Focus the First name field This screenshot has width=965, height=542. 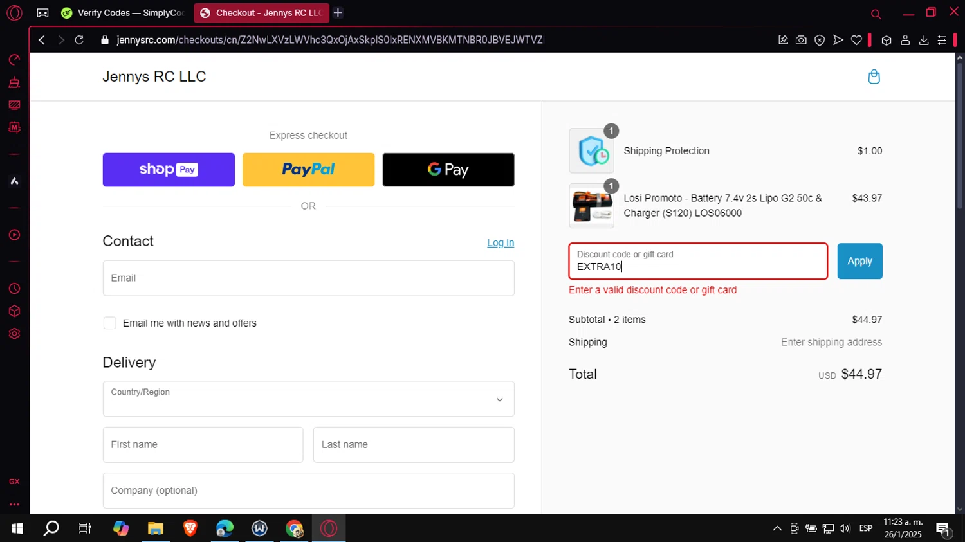tap(203, 444)
